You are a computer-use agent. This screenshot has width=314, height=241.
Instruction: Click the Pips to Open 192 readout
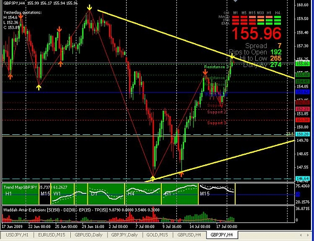click(x=255, y=52)
